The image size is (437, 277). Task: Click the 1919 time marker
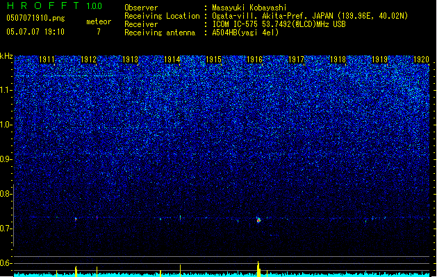(x=379, y=60)
